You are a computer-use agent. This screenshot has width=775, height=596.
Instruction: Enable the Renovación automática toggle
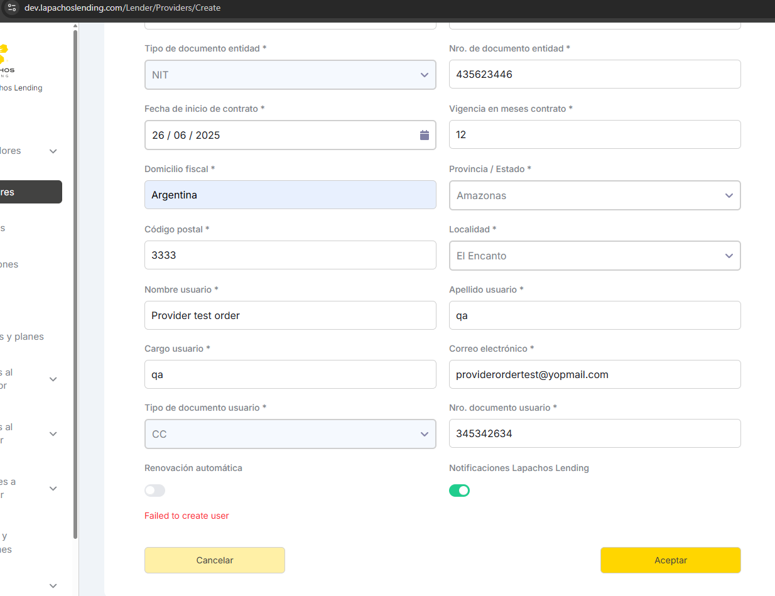tap(154, 490)
